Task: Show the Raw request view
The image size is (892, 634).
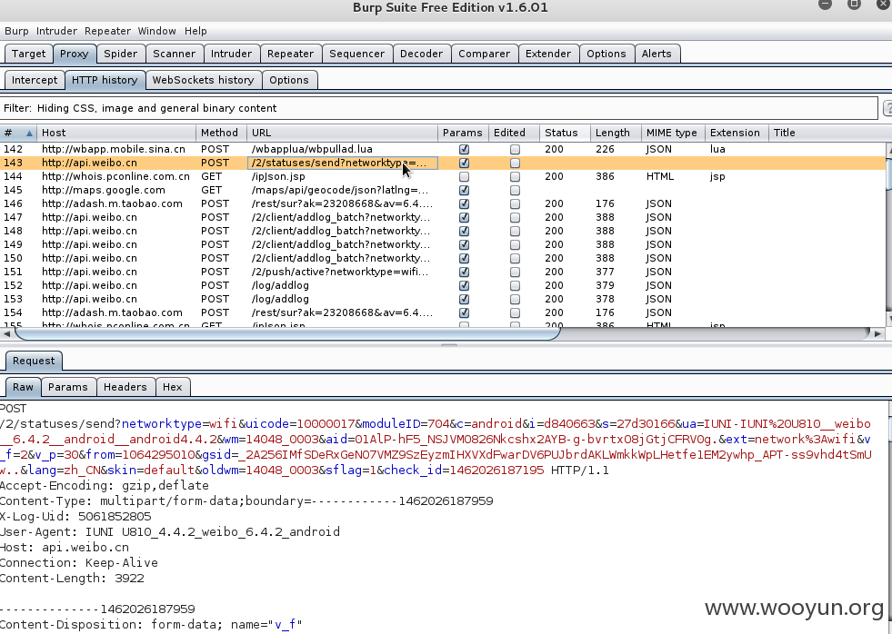Action: click(23, 387)
